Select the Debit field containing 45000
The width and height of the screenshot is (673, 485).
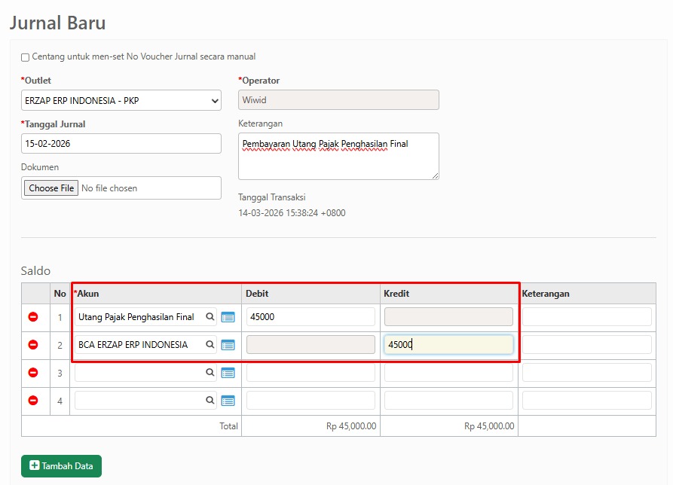[310, 317]
